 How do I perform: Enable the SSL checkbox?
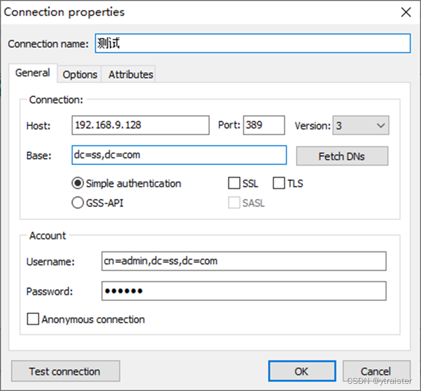tap(234, 184)
